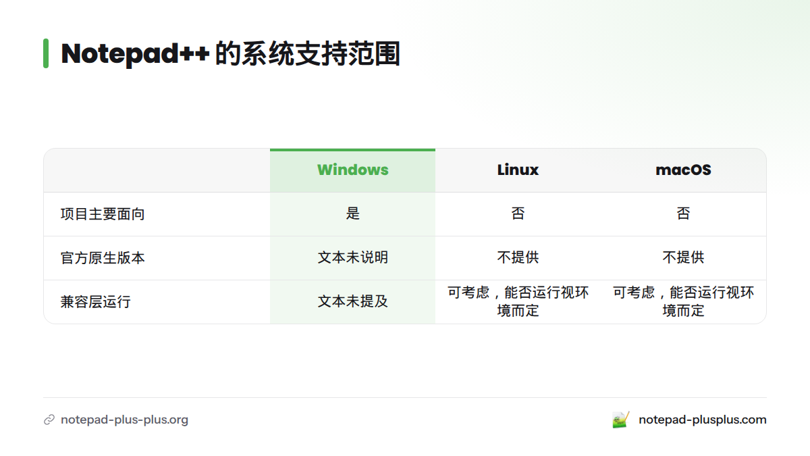This screenshot has height=456, width=810.
Task: Click macOS cell 可考虑，能否运行视环境而定
Action: 683,302
